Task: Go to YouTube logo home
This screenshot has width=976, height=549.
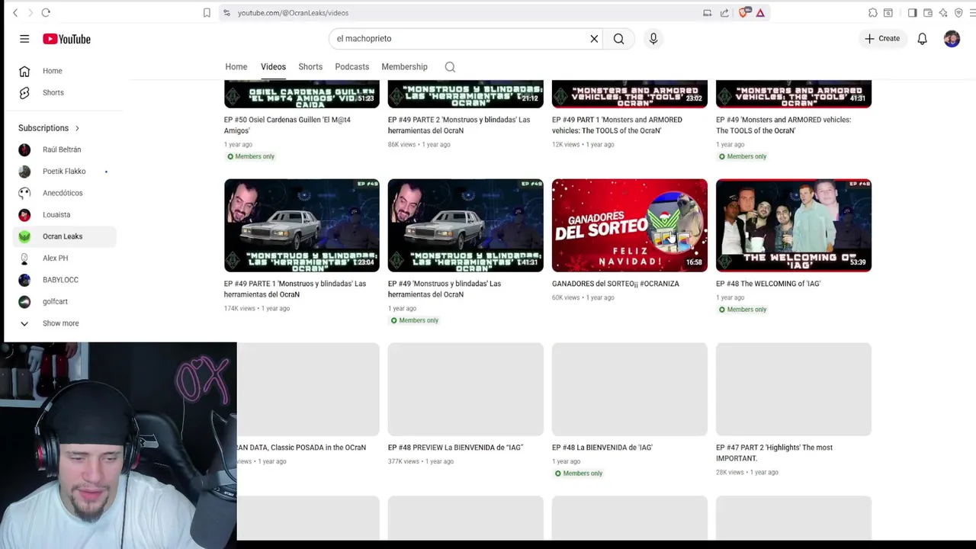Action: (66, 39)
